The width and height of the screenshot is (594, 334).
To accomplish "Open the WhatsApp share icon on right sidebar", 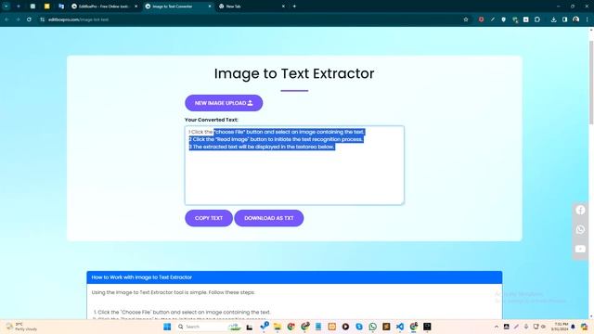I will [580, 229].
